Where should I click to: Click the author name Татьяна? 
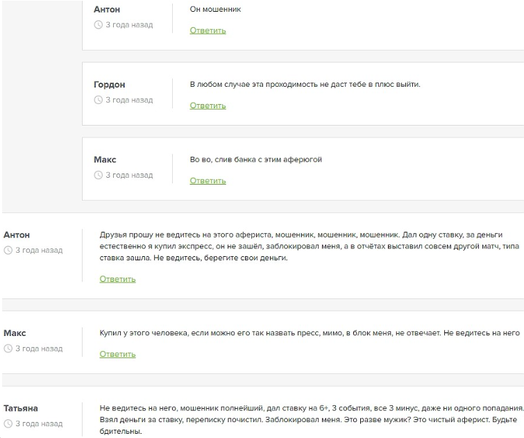[21, 408]
